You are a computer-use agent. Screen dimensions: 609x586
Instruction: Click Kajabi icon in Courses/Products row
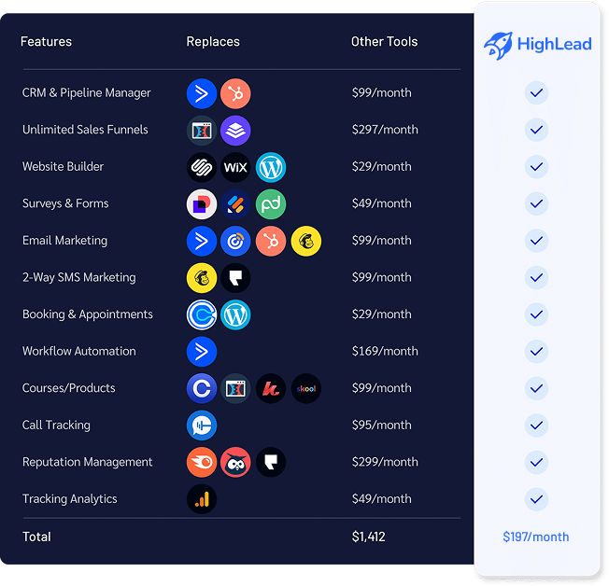tap(271, 388)
